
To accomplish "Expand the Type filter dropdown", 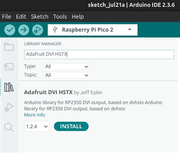I will [x=66, y=66].
